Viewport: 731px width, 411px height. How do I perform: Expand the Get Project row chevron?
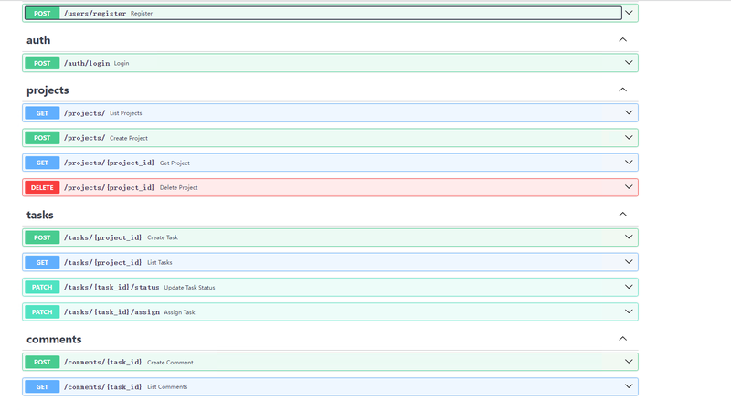coord(629,163)
